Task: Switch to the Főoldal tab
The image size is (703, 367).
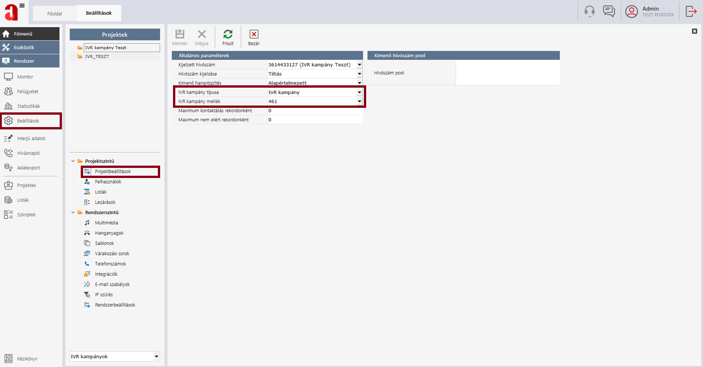Action: click(55, 13)
